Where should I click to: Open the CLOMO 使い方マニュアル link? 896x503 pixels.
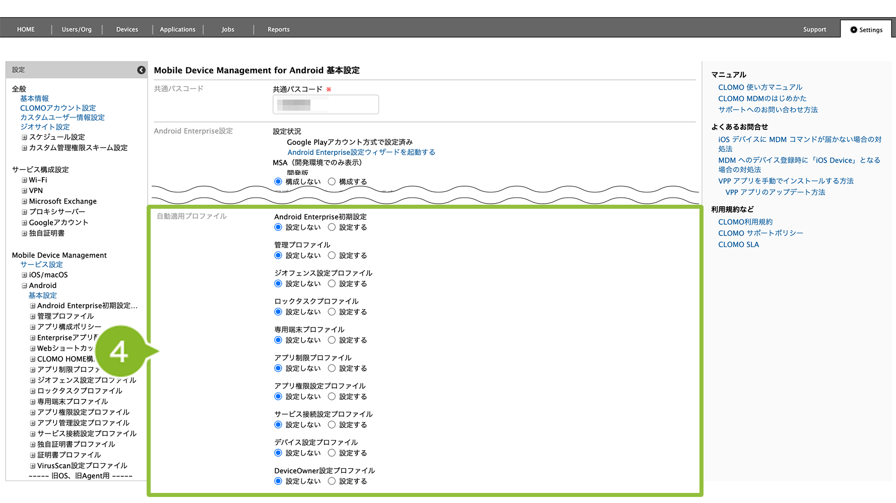[760, 88]
